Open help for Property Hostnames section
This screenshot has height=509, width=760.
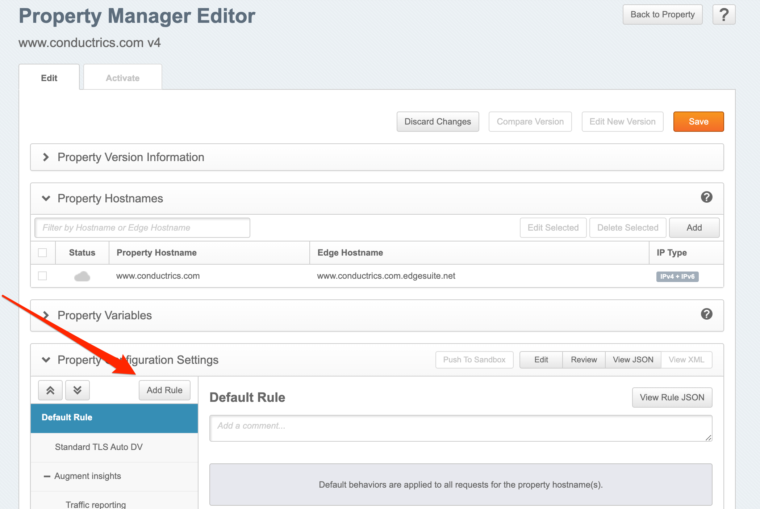pos(706,197)
